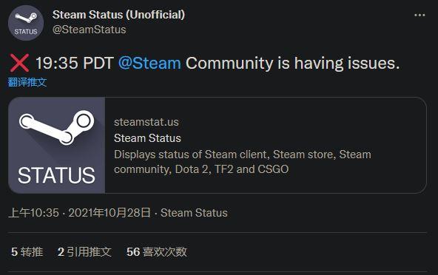The image size is (438, 275).
Task: Click the card description about Steam client
Action: point(243,162)
